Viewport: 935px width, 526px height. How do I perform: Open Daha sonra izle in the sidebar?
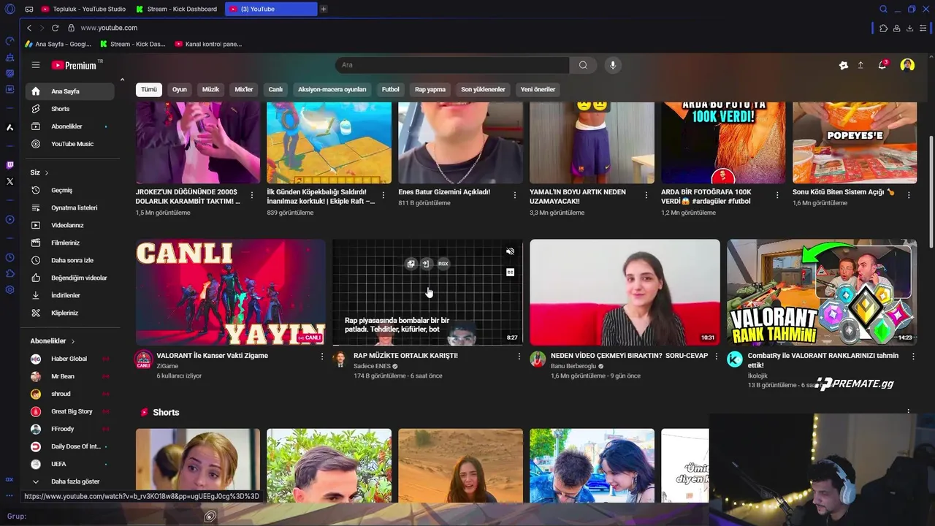pos(70,260)
